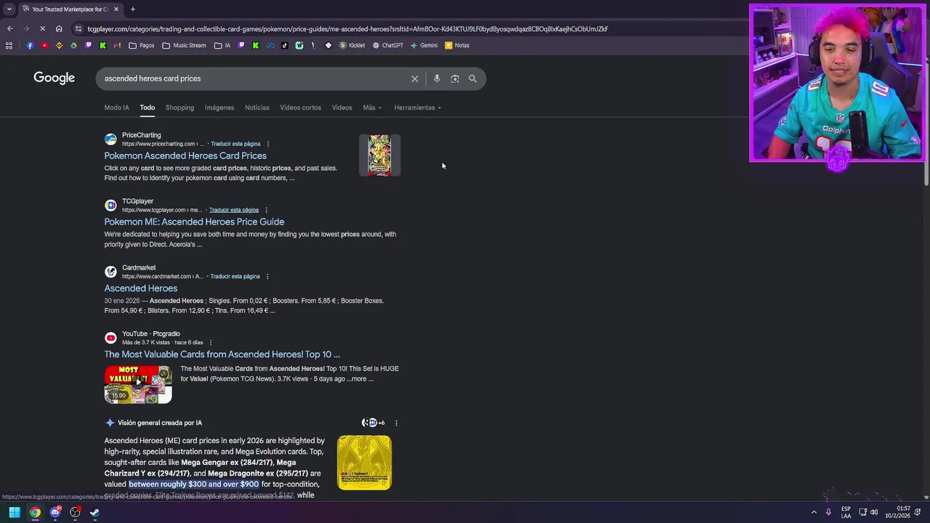Open Cardmarket Ascended Heroes result
Viewport: 930px width, 523px height.
click(x=141, y=288)
